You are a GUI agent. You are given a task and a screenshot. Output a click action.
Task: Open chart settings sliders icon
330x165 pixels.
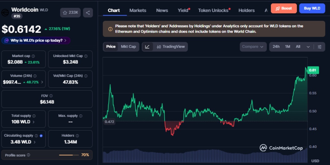[x=319, y=47]
